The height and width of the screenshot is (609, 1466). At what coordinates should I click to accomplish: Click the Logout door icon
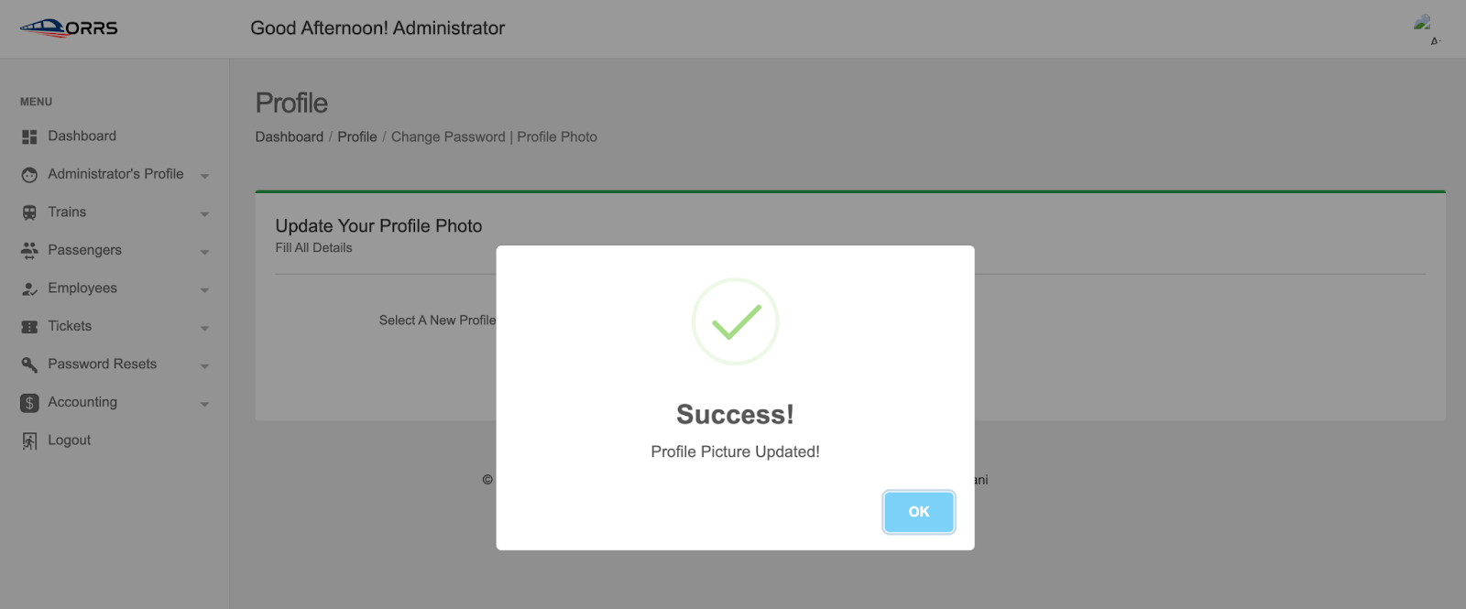[29, 441]
